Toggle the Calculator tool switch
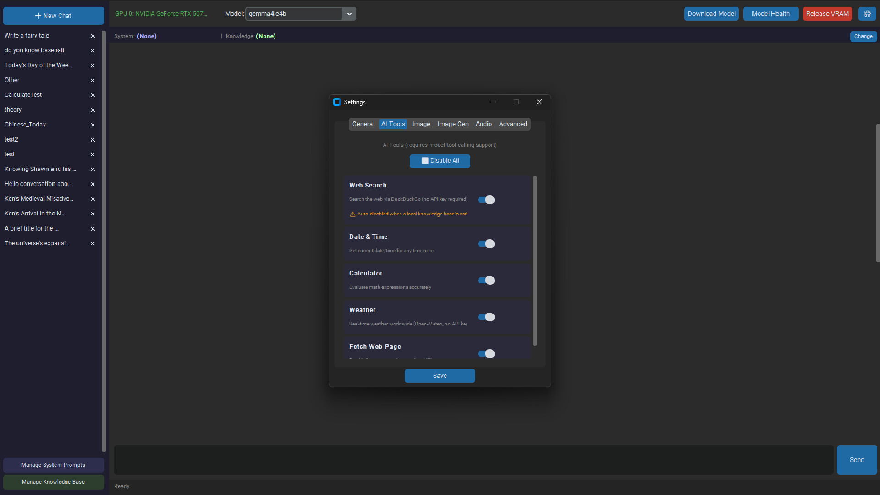880x495 pixels. [x=486, y=280]
